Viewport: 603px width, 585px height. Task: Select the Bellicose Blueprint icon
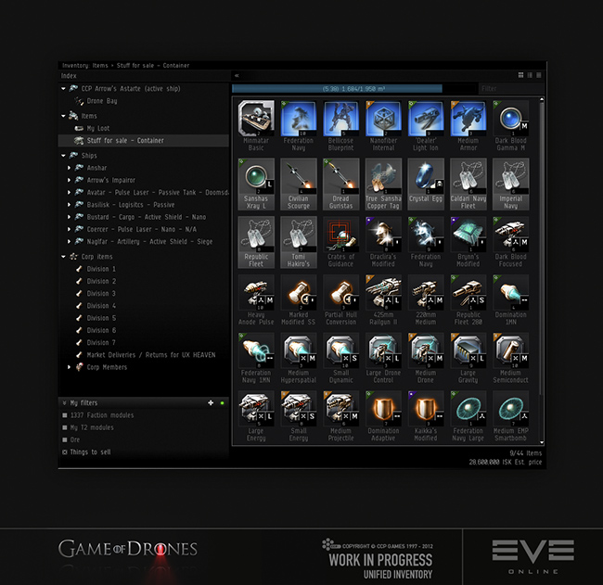point(340,119)
